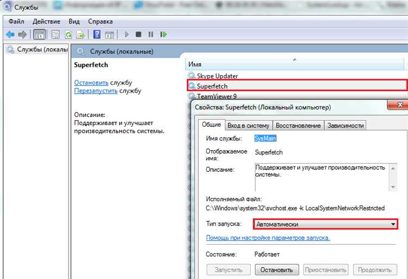Click the gear icon beside Skype Updater
Viewport: 408px width, 279px height.
click(191, 76)
